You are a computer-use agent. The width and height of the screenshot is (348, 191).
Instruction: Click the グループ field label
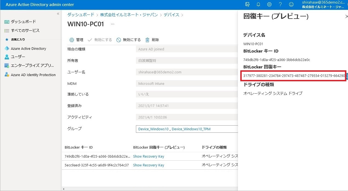pos(75,129)
